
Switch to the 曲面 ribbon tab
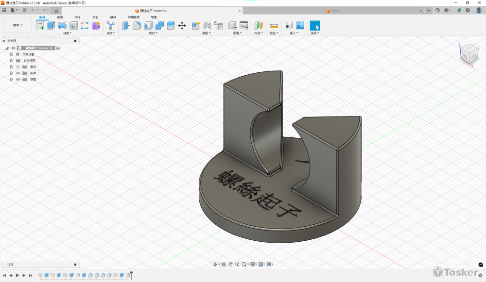pyautogui.click(x=60, y=17)
